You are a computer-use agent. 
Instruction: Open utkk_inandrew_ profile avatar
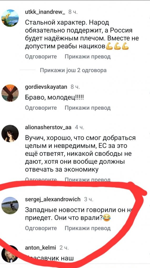coord(10,18)
